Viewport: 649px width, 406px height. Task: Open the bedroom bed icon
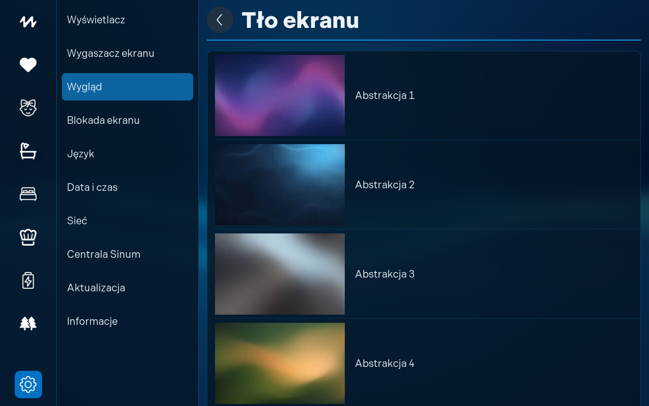[28, 194]
